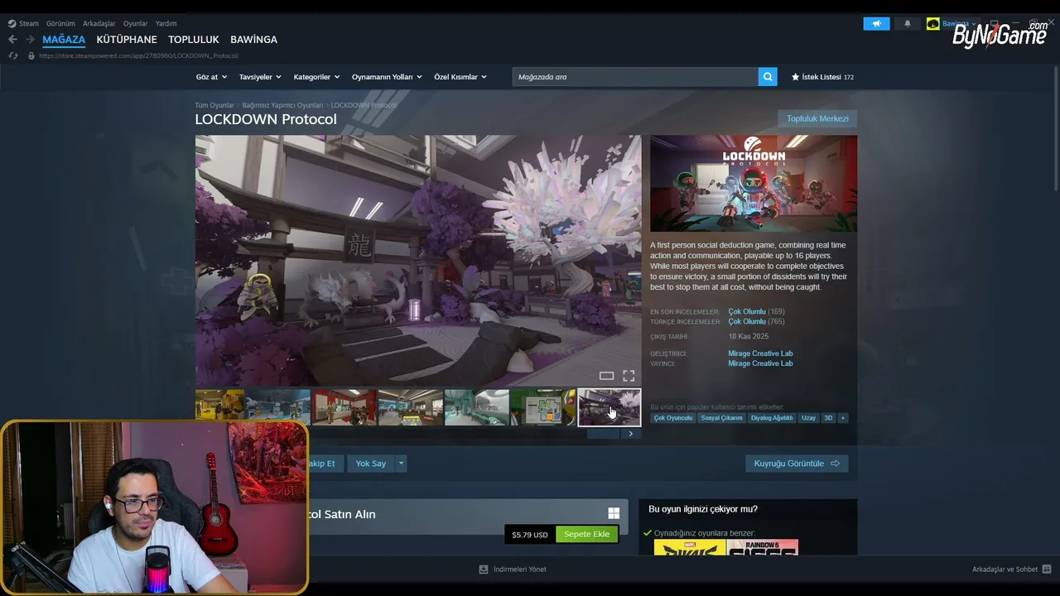The width and height of the screenshot is (1060, 596).
Task: Focus the Mağazada ara search field
Action: 635,77
